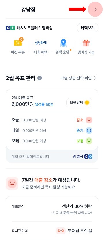Tap the red sad face on the 오늘 row

tap(89, 120)
